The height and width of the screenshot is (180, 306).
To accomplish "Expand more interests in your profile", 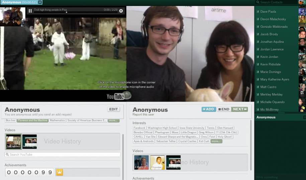I will (x=113, y=120).
